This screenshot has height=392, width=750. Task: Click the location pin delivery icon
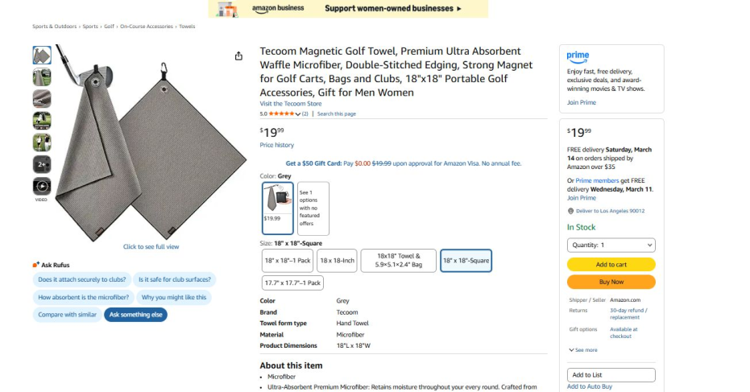[x=570, y=211]
